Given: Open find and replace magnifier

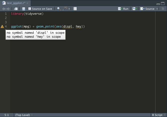Looking at the screenshot, I should 59,9.
